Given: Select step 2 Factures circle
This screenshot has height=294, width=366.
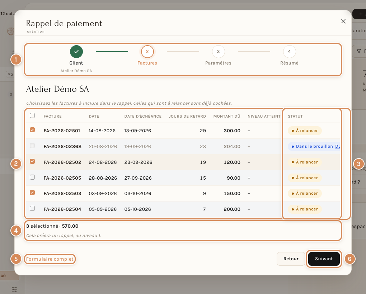Looking at the screenshot, I should click(x=147, y=52).
